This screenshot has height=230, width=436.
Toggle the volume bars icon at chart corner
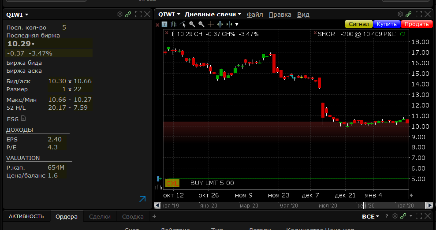(x=159, y=187)
